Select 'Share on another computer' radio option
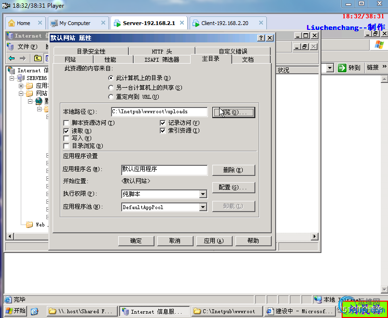 pos(111,88)
